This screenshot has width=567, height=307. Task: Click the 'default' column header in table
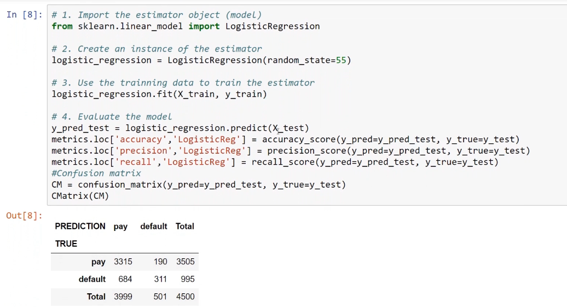[x=154, y=227]
